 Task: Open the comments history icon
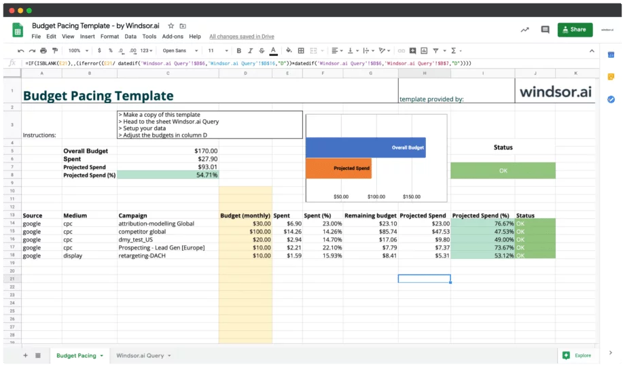(x=545, y=29)
